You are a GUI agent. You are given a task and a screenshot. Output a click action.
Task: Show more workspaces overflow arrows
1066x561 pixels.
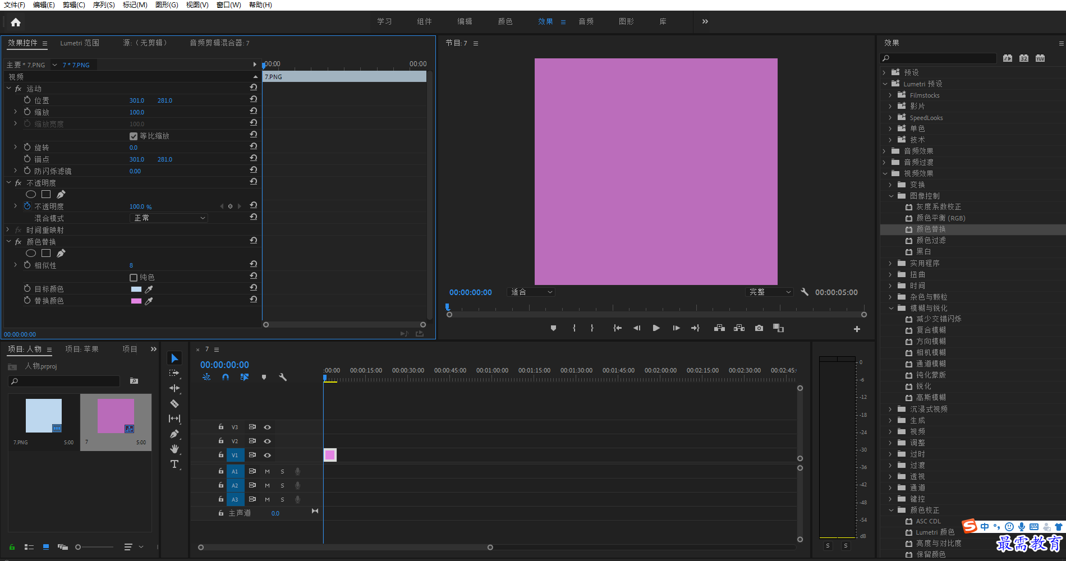pyautogui.click(x=705, y=21)
